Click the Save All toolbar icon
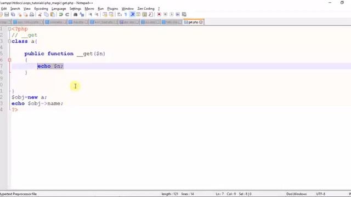Screen dimensions: 351x197 [x=13, y=15]
